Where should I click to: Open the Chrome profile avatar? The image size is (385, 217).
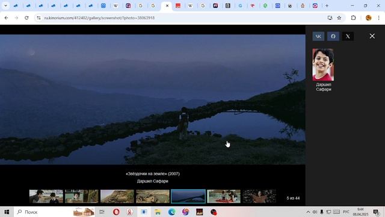pyautogui.click(x=368, y=17)
